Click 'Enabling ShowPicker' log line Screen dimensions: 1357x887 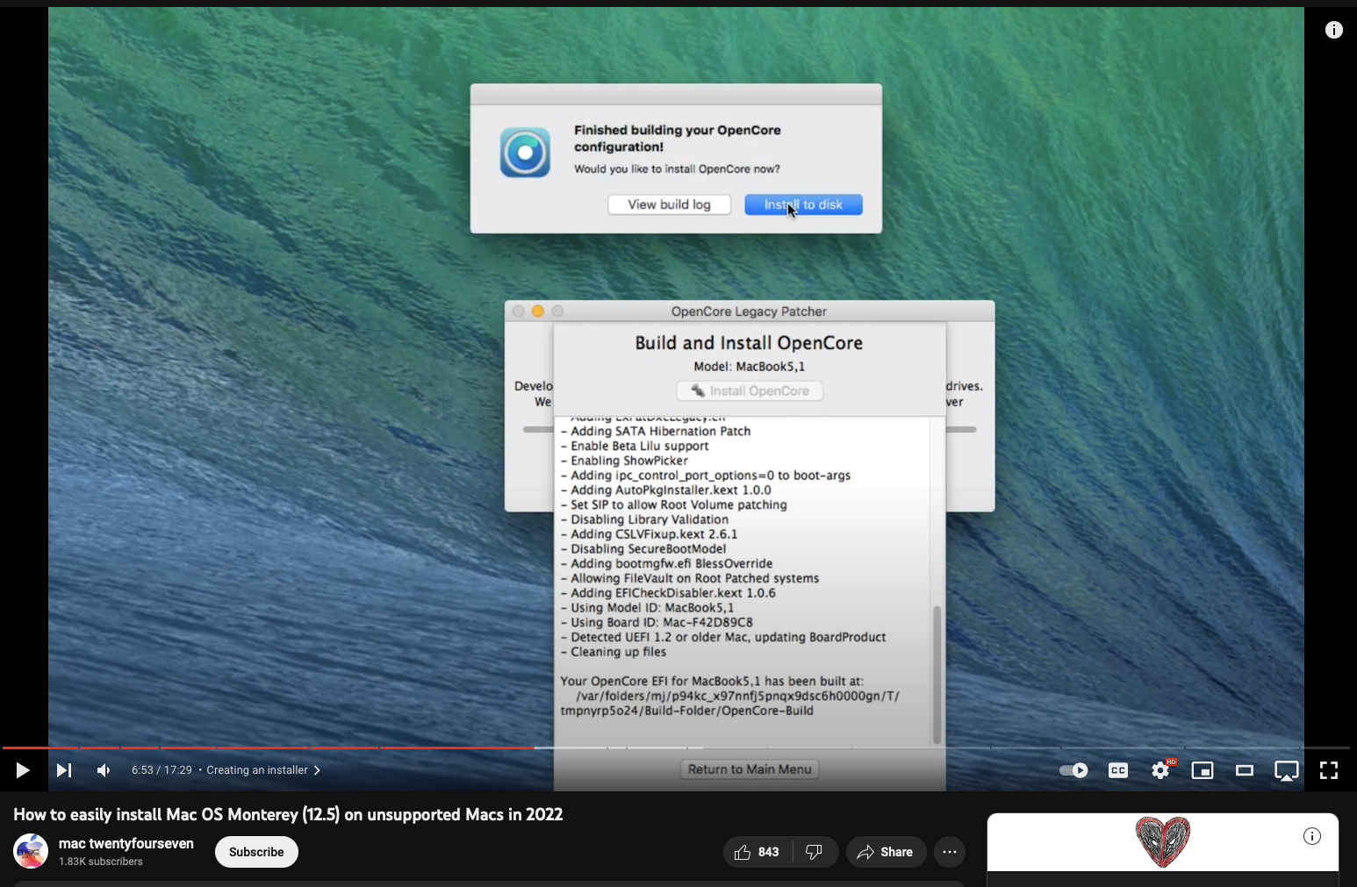tap(625, 461)
